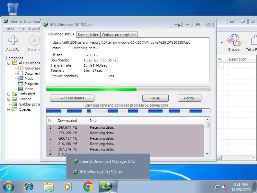The width and height of the screenshot is (257, 193).
Task: Click the Description column header
Action: (242, 59)
